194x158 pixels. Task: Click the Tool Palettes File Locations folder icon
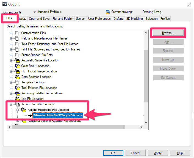pos(17,88)
